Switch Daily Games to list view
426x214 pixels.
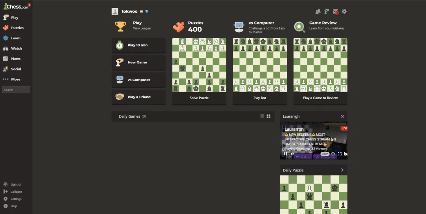pyautogui.click(x=262, y=116)
